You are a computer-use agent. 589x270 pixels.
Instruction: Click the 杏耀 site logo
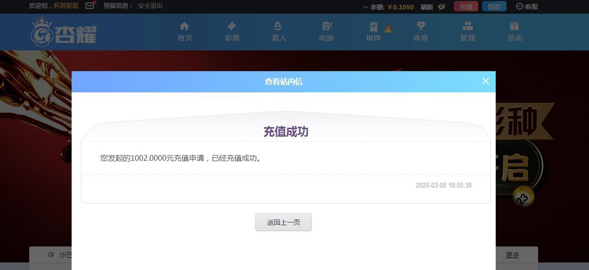point(64,33)
